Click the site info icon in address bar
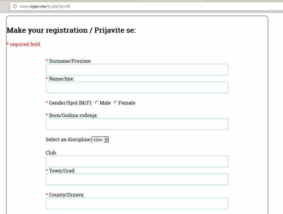 pyautogui.click(x=15, y=6)
